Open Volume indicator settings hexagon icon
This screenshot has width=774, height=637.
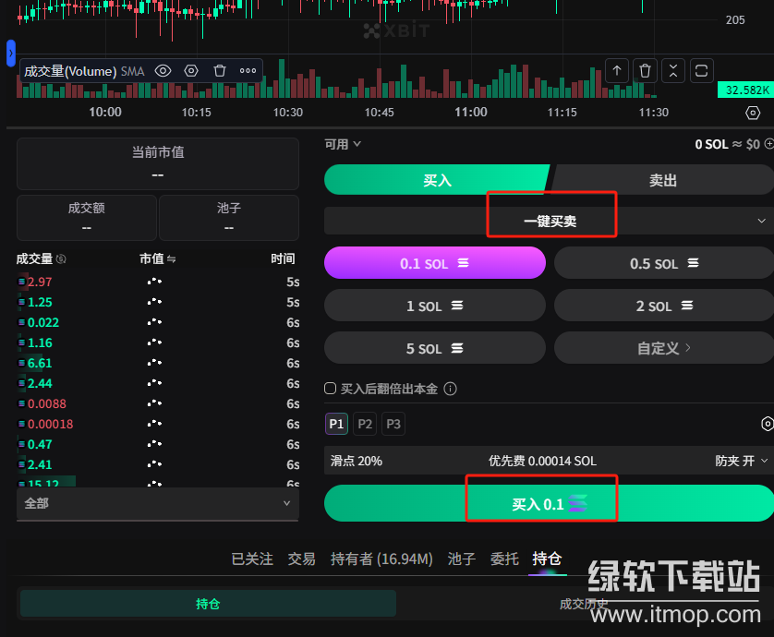pyautogui.click(x=191, y=70)
